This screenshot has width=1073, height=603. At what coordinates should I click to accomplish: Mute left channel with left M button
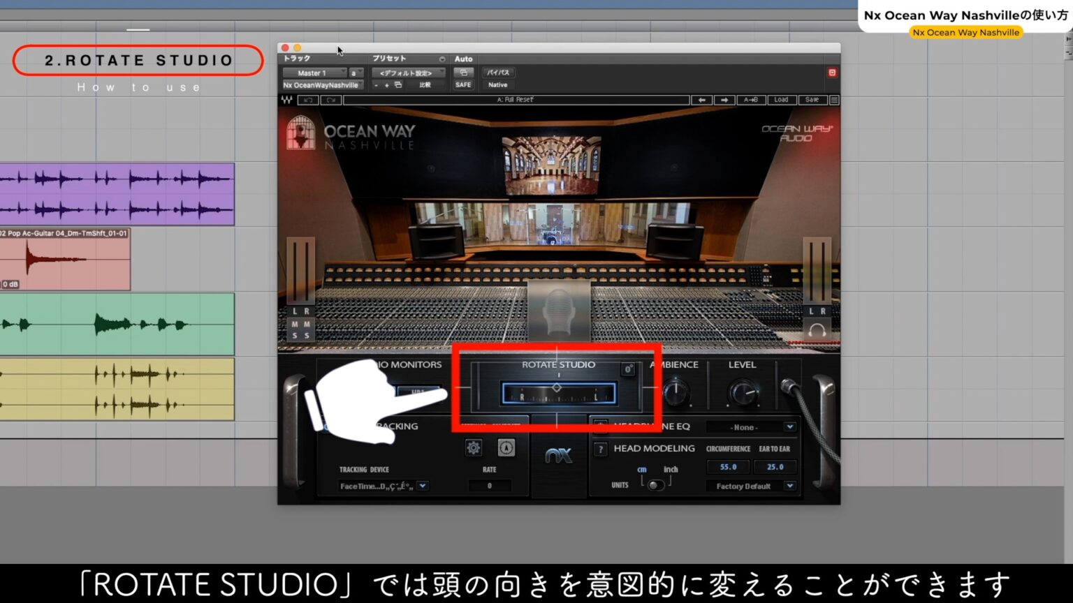pyautogui.click(x=295, y=325)
